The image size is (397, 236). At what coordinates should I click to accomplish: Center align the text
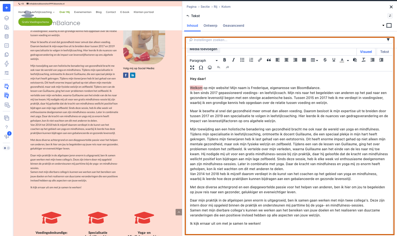(286, 60)
